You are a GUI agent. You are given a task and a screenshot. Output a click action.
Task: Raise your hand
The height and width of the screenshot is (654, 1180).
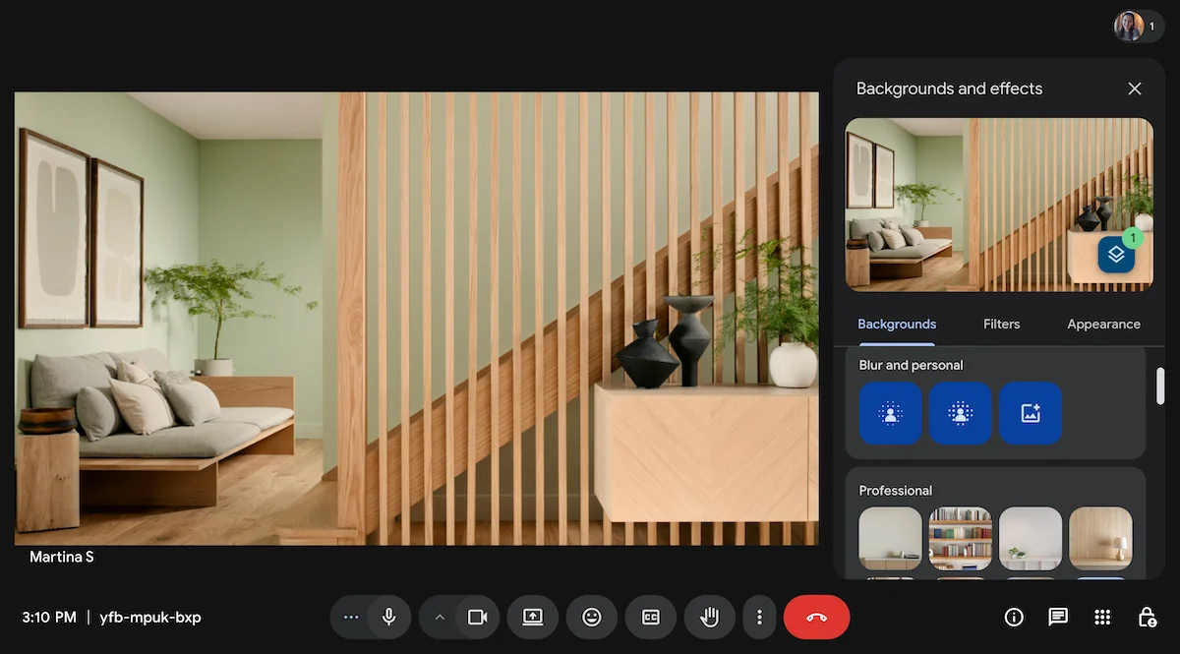pos(710,617)
